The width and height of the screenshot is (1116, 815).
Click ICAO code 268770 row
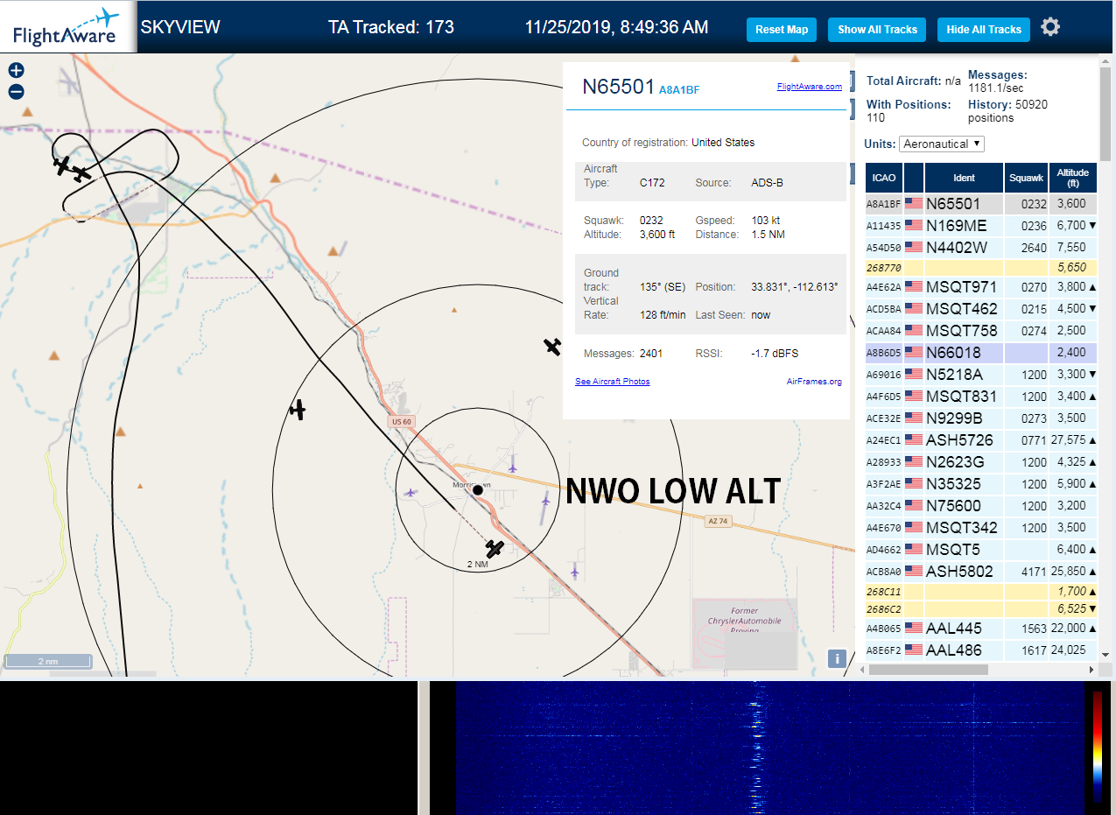pyautogui.click(x=981, y=268)
